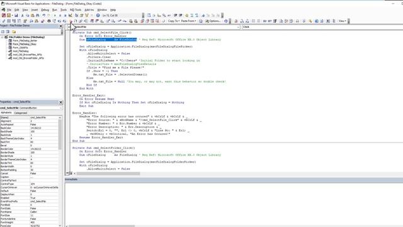The height and width of the screenshot is (227, 403).
Task: Click the Indent icon on Edit toolbar
Action: point(175,15)
